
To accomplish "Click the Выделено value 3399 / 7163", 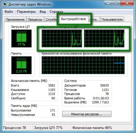I will [x=100, y=102].
